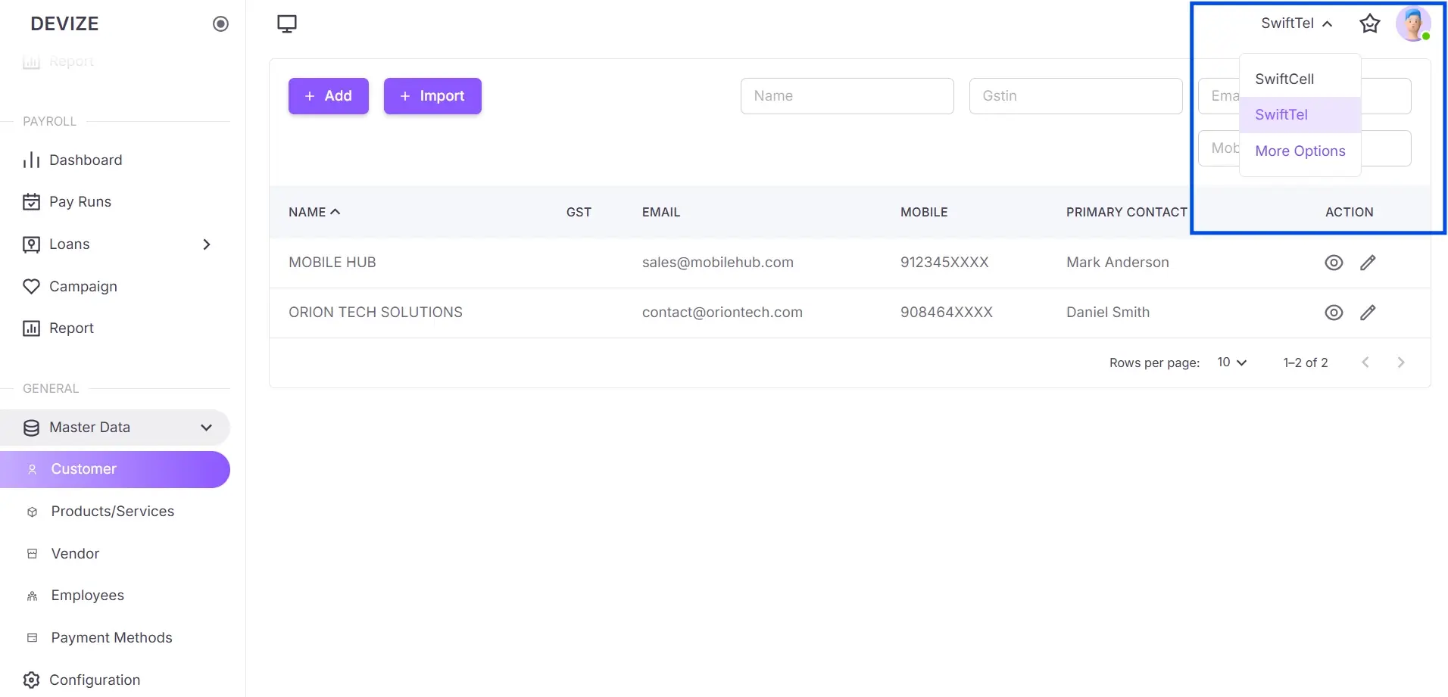Collapse the Master Data chevron
Screen dimensions: 1448x697
(x=207, y=428)
